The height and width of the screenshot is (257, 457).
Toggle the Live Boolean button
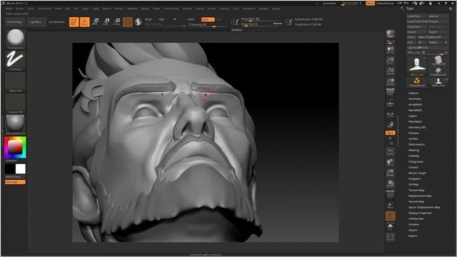pyautogui.click(x=56, y=22)
